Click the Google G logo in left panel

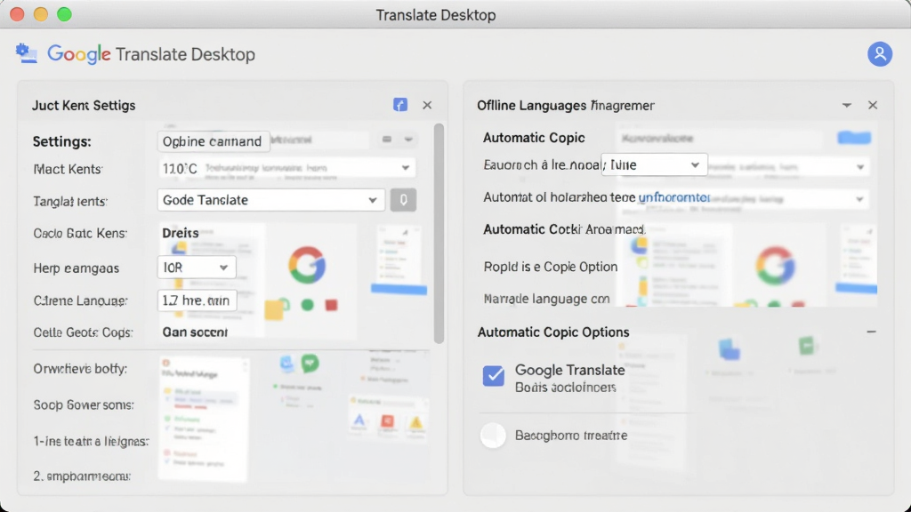tap(307, 265)
